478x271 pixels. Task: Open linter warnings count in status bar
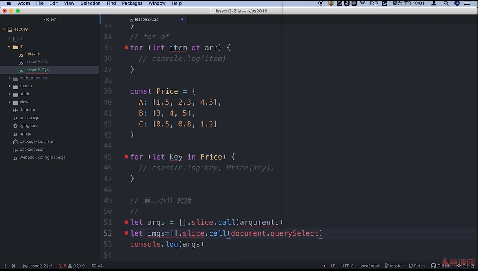[x=72, y=266]
